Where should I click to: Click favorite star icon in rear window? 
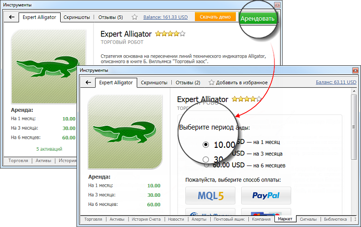(x=135, y=17)
